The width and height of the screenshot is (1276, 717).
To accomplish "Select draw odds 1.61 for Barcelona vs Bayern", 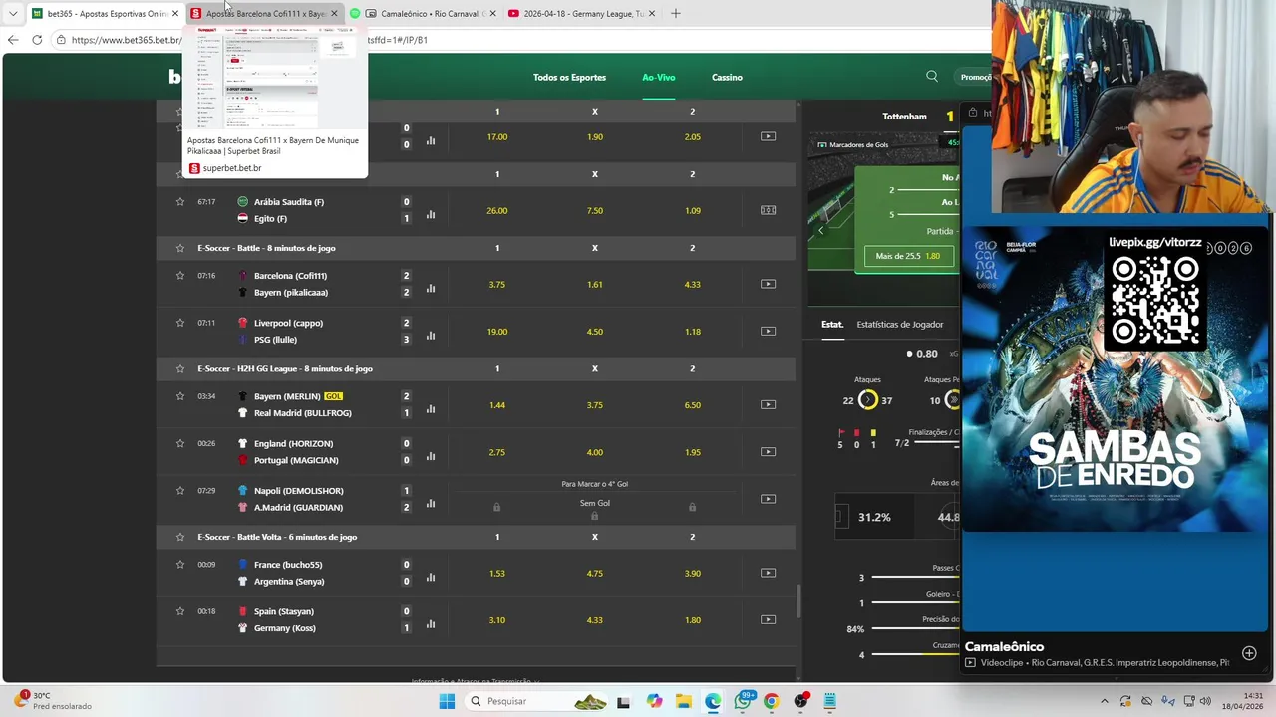I will click(595, 284).
